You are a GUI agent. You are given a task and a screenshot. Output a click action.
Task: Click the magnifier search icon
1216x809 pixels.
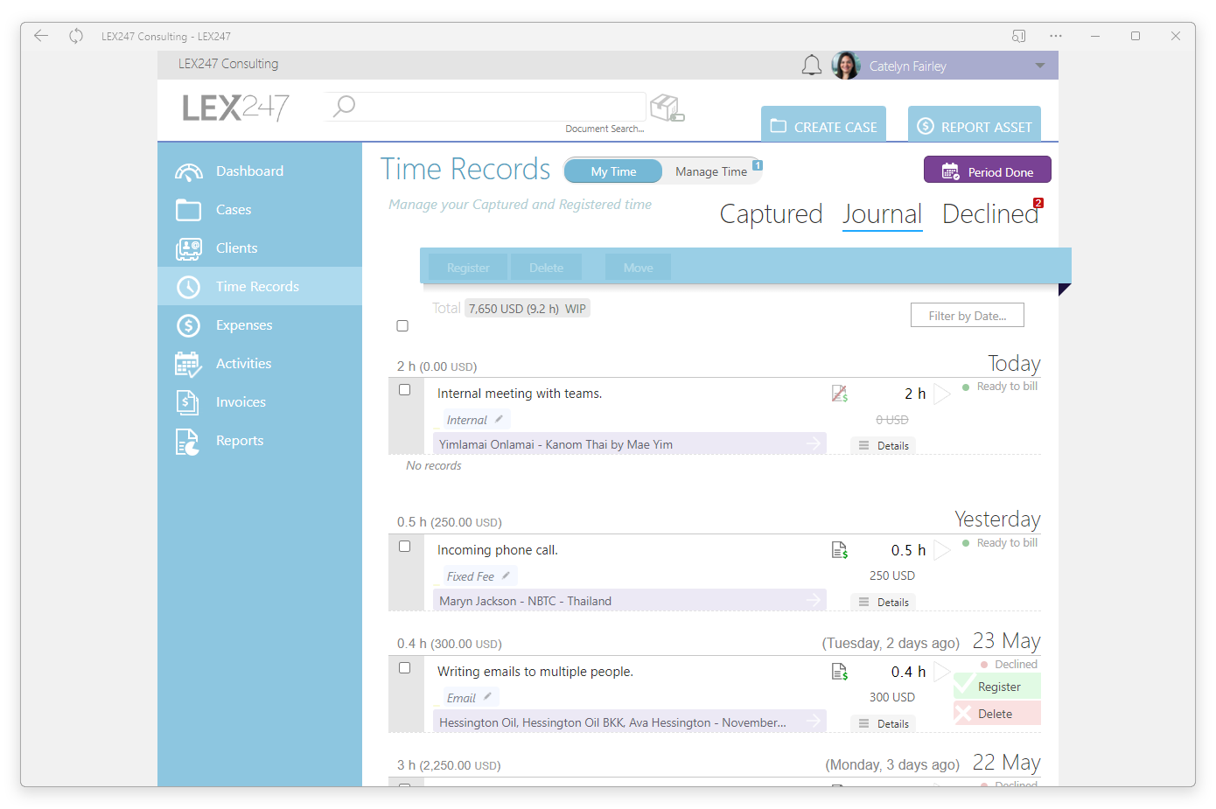pos(344,106)
